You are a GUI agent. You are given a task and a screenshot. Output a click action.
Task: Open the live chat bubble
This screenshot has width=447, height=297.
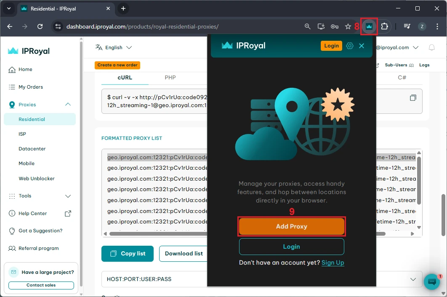pyautogui.click(x=431, y=282)
